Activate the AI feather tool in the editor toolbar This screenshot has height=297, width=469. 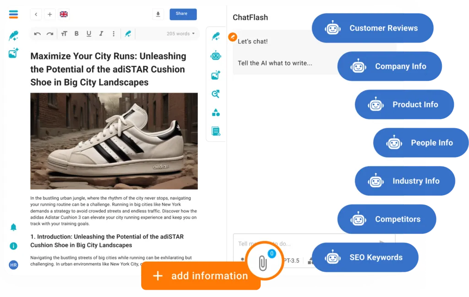tap(128, 34)
